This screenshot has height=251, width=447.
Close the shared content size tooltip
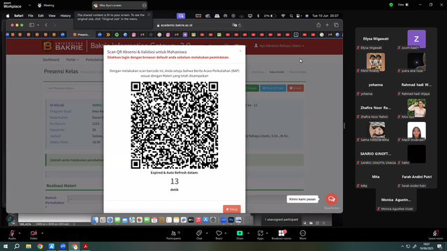click(x=149, y=15)
